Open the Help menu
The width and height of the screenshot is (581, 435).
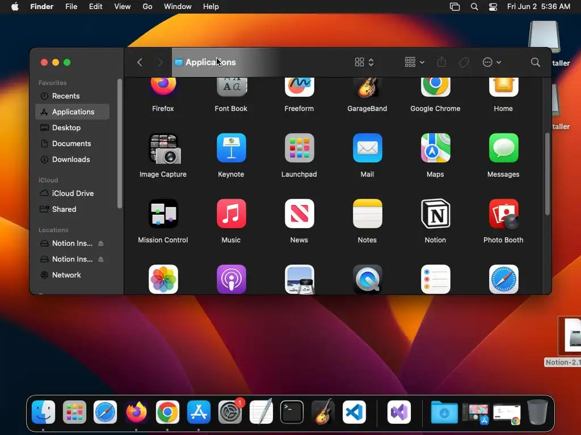click(x=211, y=7)
